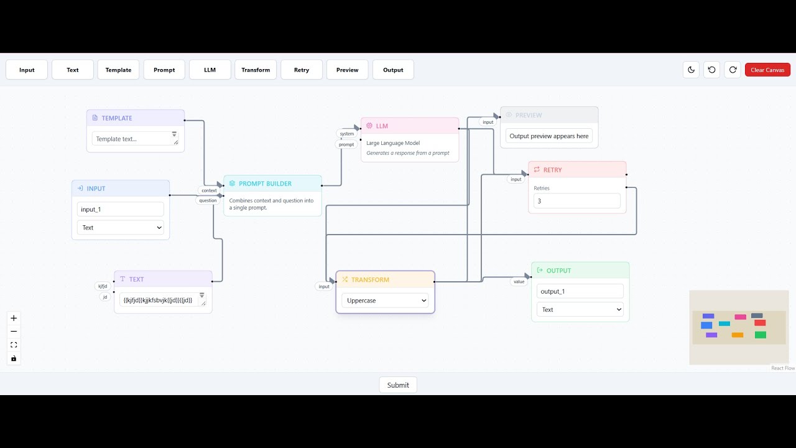Click the fit view icon

[x=14, y=345]
